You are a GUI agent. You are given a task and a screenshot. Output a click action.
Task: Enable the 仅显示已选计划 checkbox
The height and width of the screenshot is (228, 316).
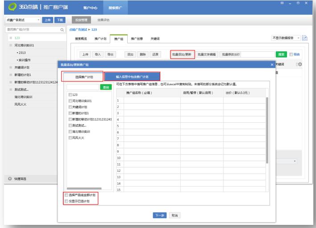pyautogui.click(x=66, y=201)
